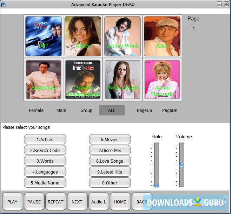Choose the An Jae Wook thumbnail
This screenshot has height=214, width=231.
123,36
